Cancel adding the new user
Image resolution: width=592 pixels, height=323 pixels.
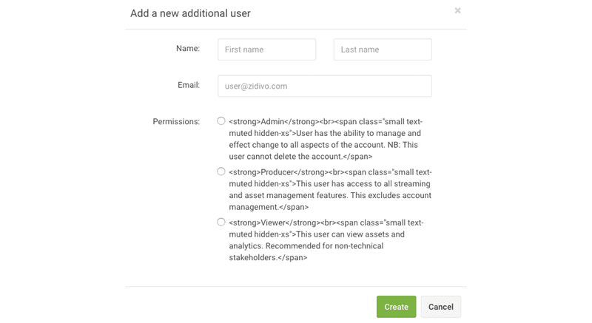coord(440,307)
